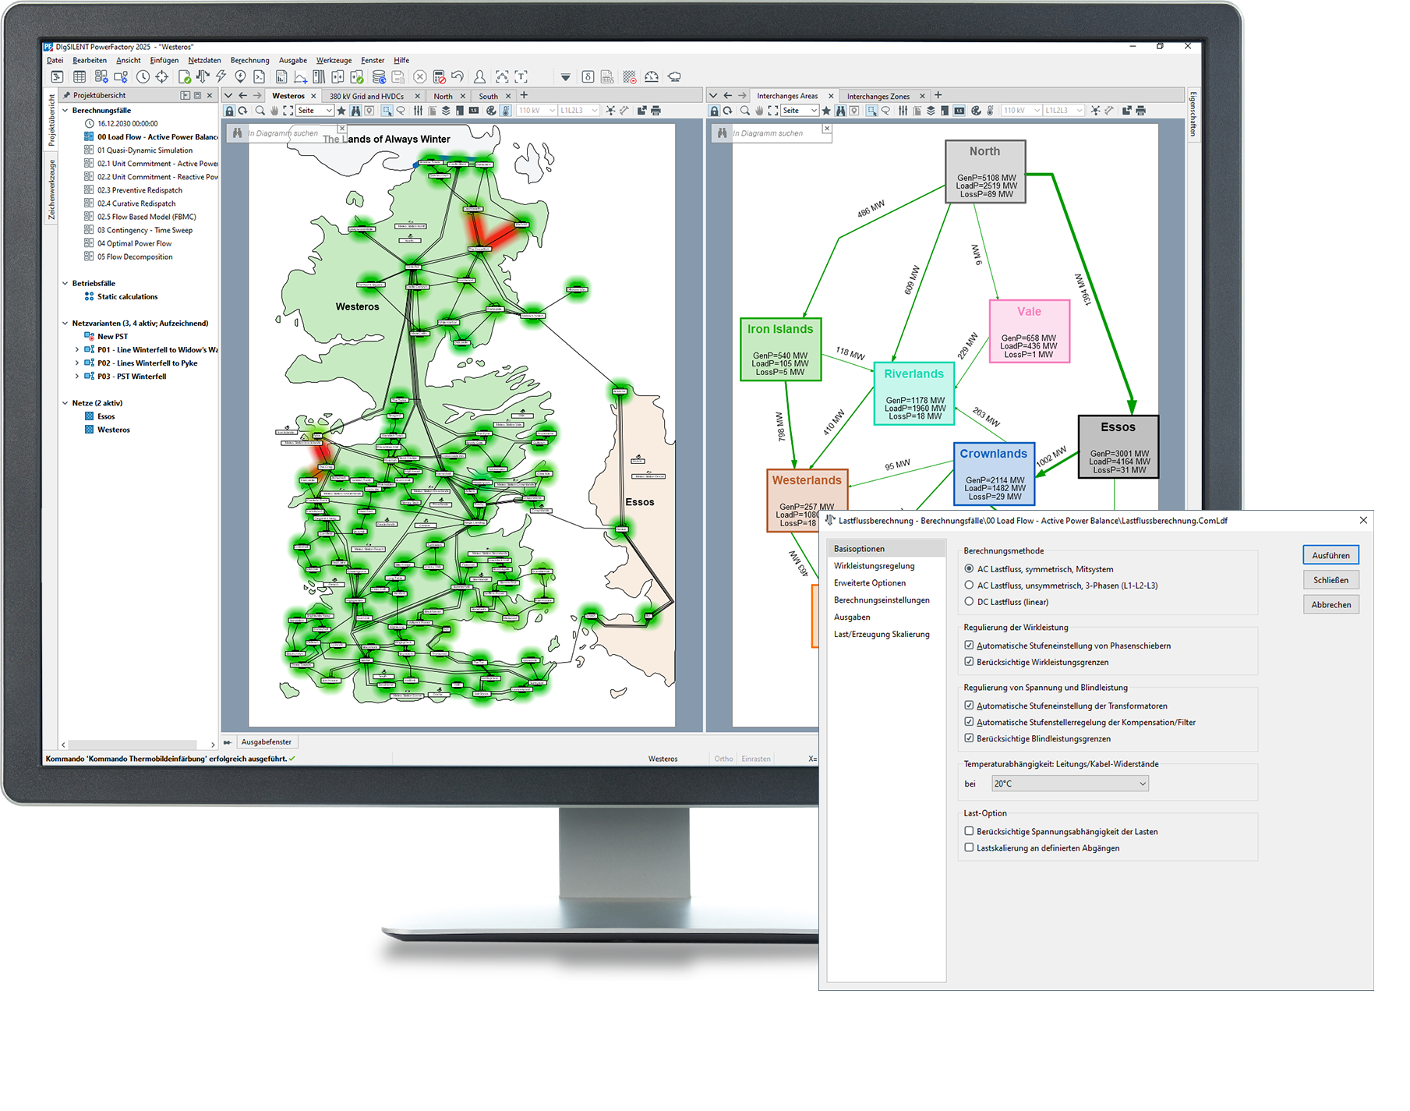The image size is (1410, 1111).
Task: Enable Lastskalierung an definierten Abgängen checkbox
Action: click(969, 847)
